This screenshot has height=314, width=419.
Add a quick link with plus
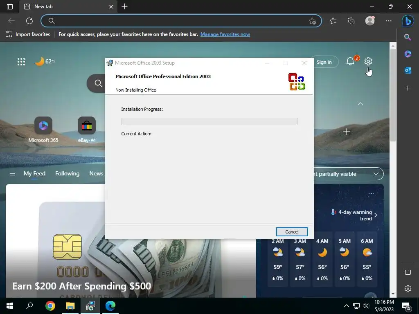click(x=347, y=132)
